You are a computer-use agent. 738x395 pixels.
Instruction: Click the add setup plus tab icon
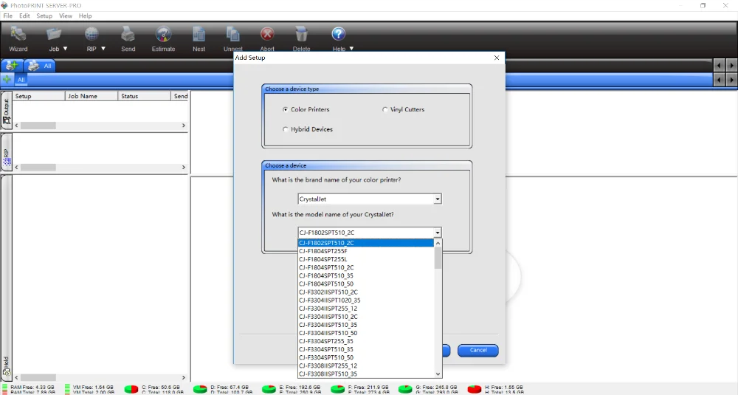click(11, 66)
